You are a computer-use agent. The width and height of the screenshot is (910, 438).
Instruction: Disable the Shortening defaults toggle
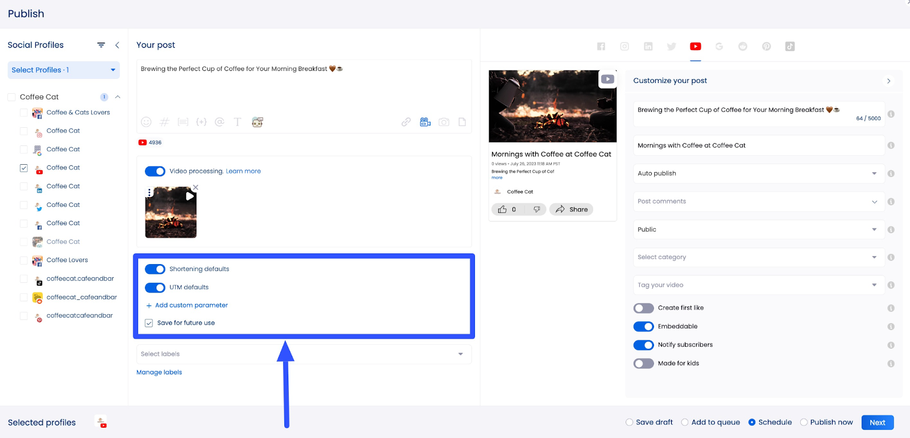coord(155,269)
